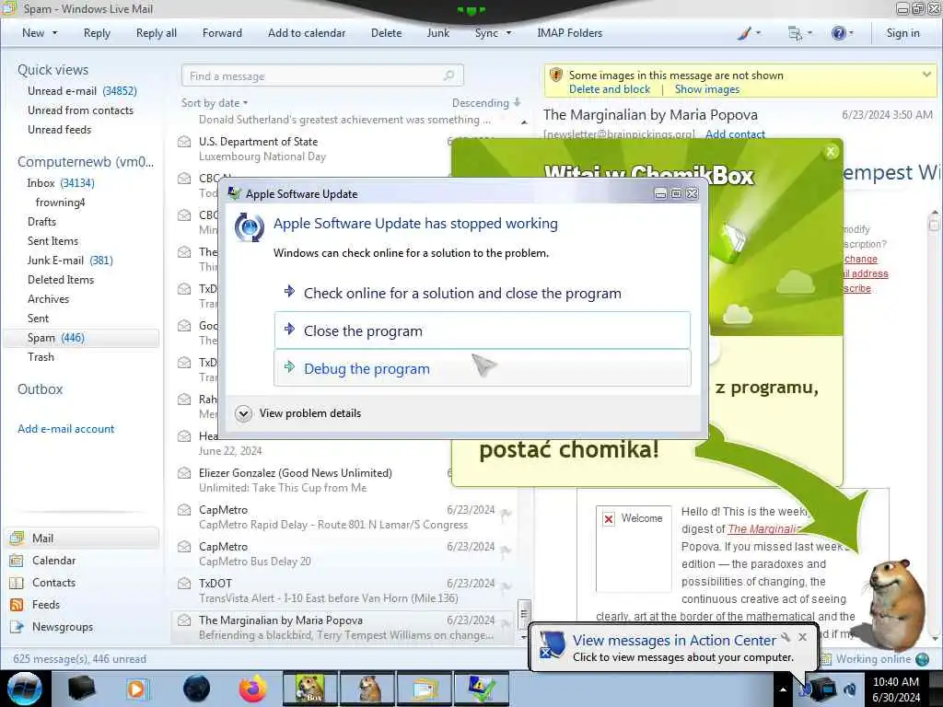Expand View problem details

point(299,413)
